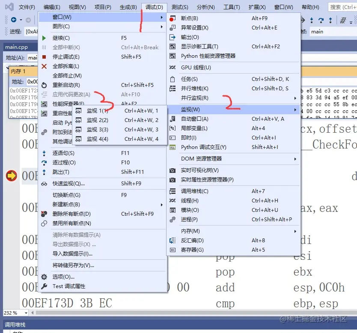Click the Parallel Stacks (并行堆栈) icon
Image resolution: width=357 pixels, height=333 pixels.
[173, 89]
